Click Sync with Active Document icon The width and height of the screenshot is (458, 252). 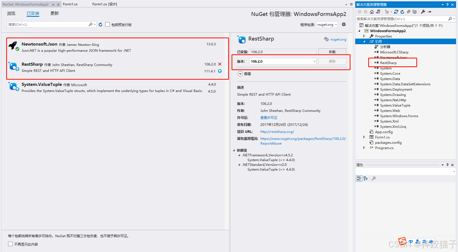coord(396,12)
